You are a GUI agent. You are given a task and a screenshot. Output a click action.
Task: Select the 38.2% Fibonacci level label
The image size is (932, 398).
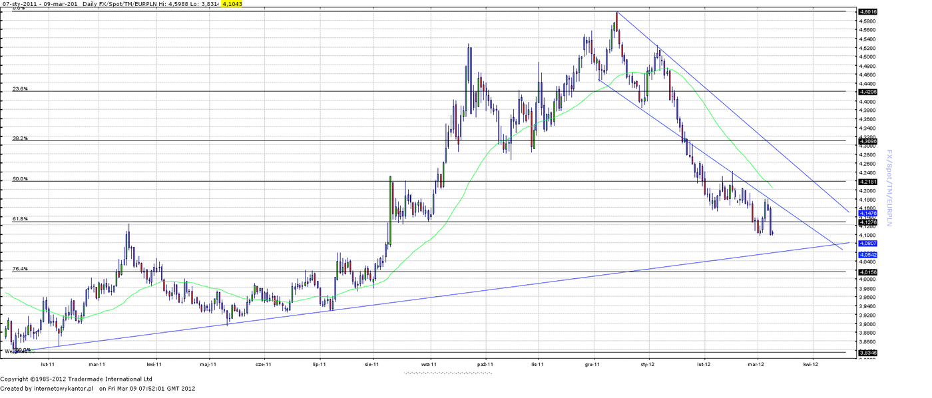click(20, 138)
